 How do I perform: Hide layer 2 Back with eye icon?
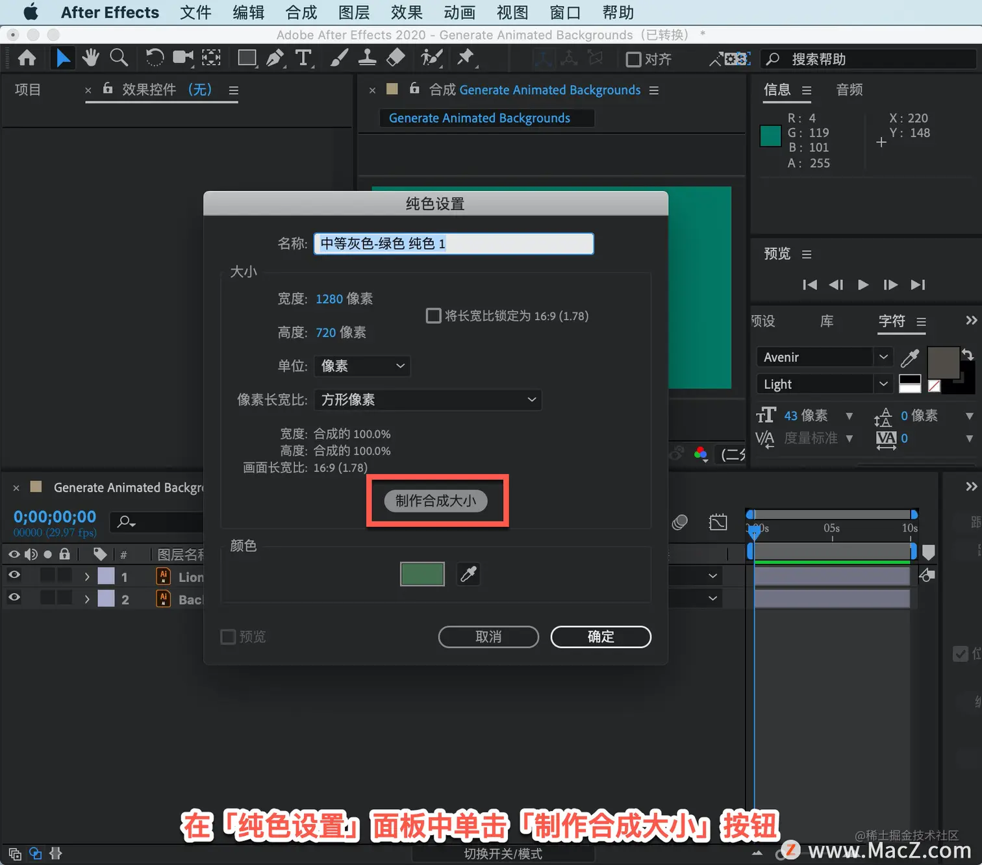pos(14,597)
